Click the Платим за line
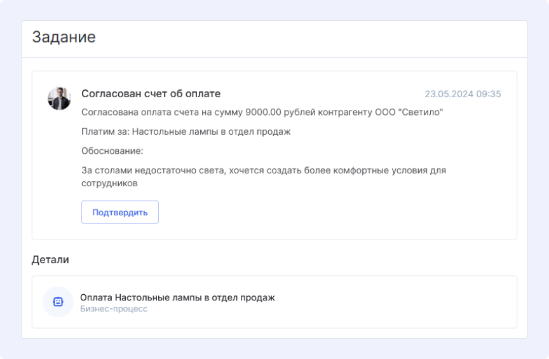Image resolution: width=549 pixels, height=359 pixels. click(x=186, y=132)
